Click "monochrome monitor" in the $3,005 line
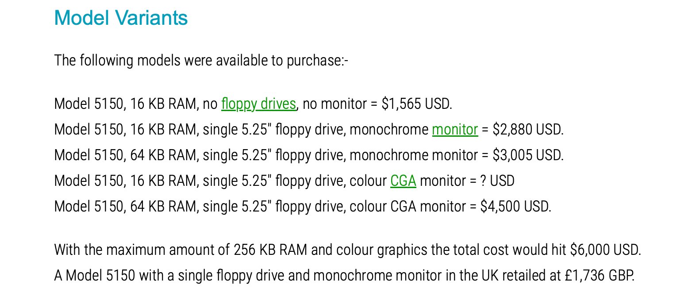Image resolution: width=700 pixels, height=300 pixels. [414, 155]
